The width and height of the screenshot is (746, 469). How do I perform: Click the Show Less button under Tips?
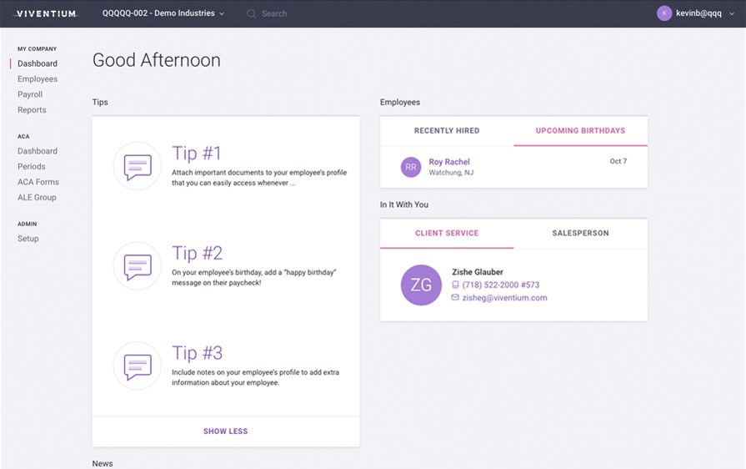coord(226,431)
